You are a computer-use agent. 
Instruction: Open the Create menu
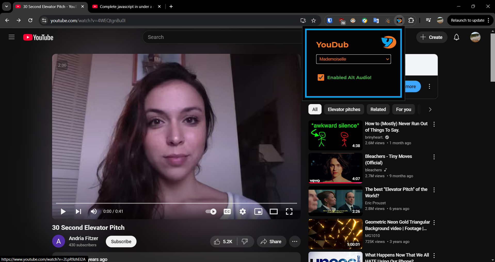pyautogui.click(x=432, y=37)
